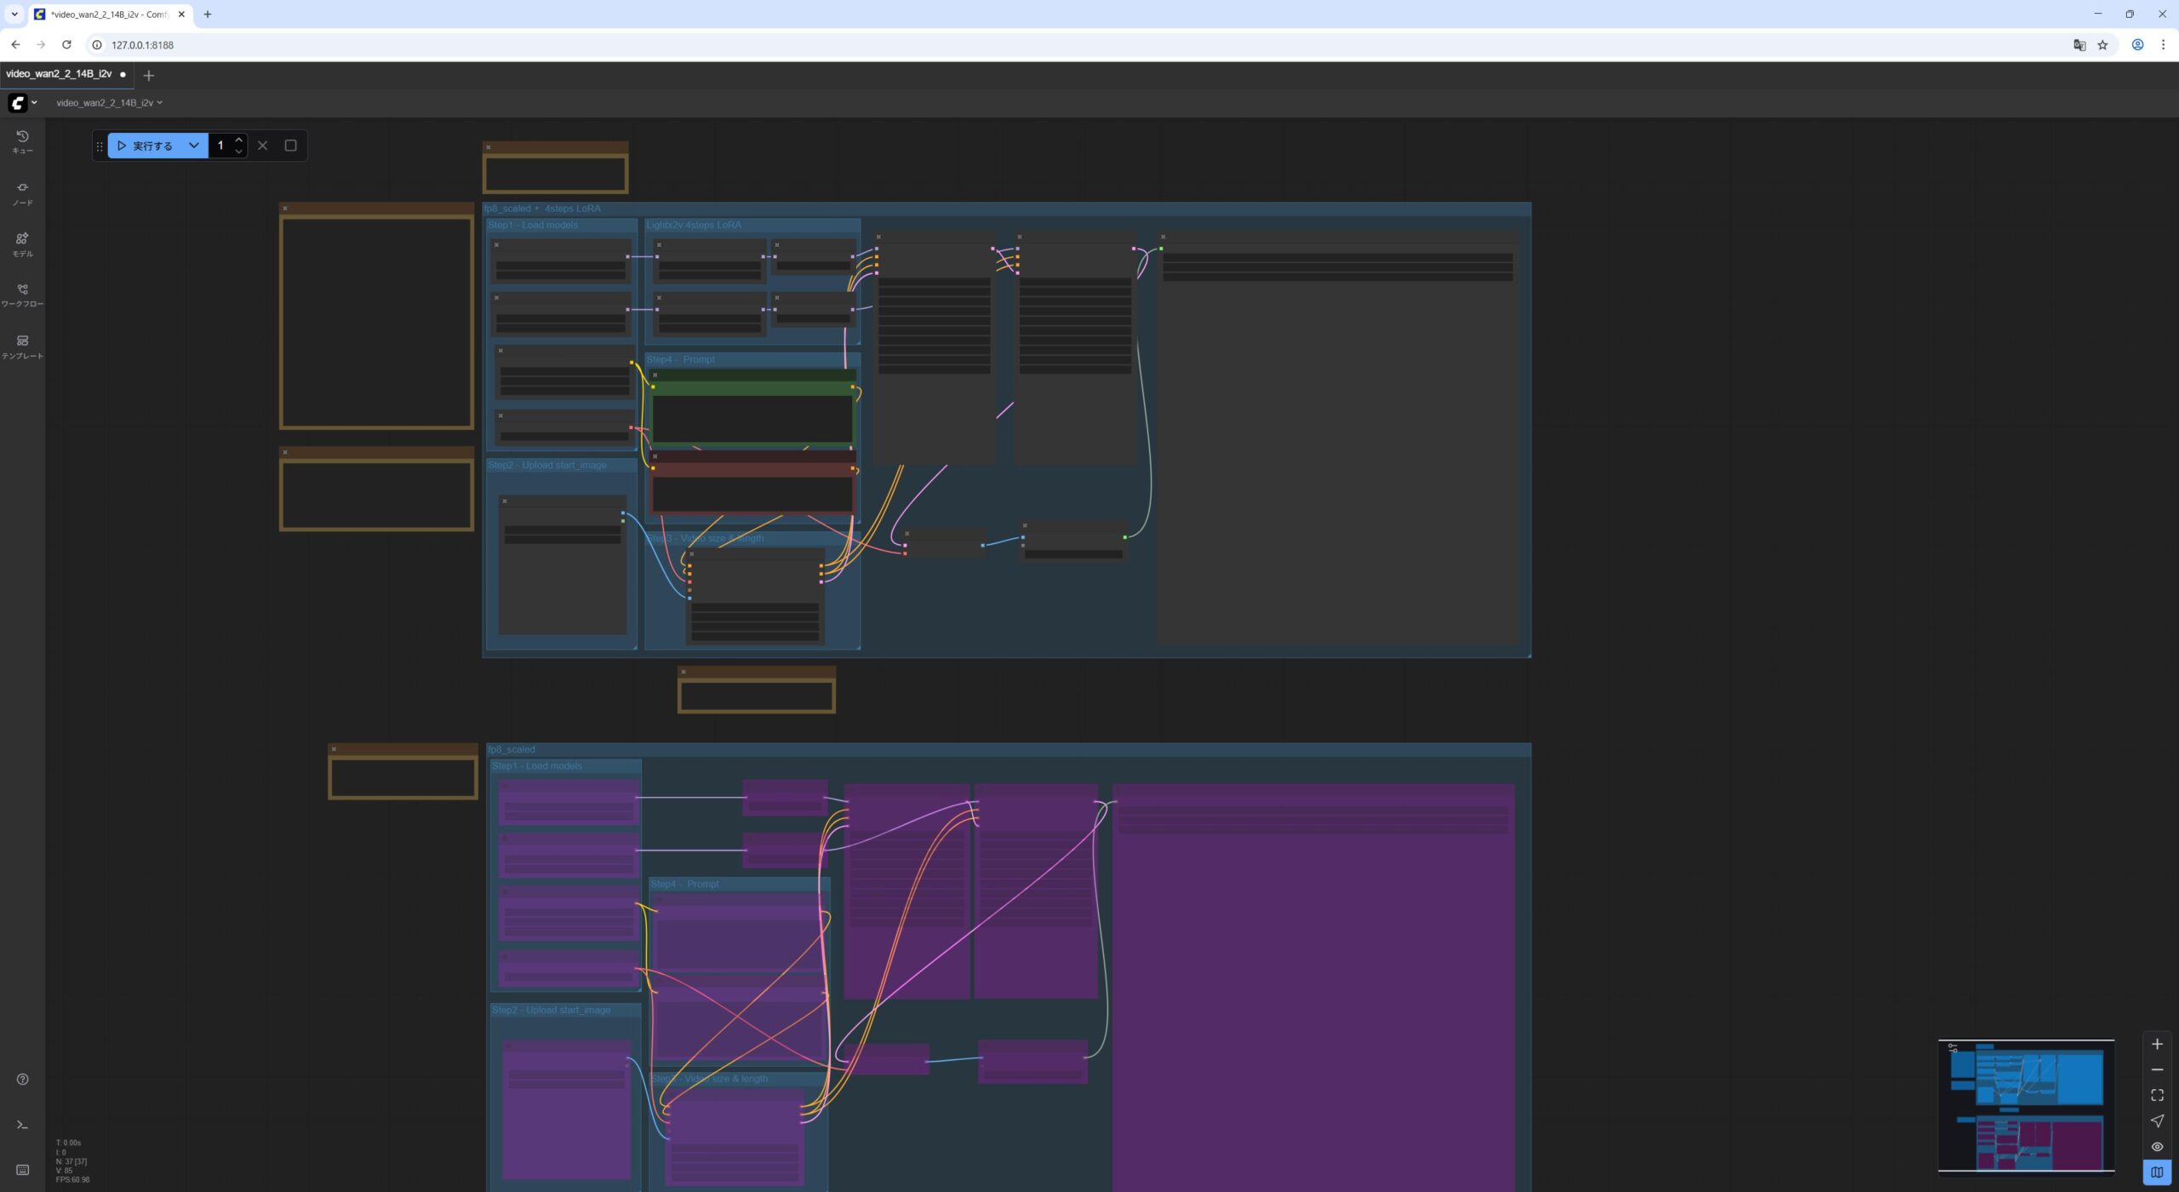This screenshot has width=2179, height=1192.
Task: Open the Model library (モデル) panel
Action: 23,244
